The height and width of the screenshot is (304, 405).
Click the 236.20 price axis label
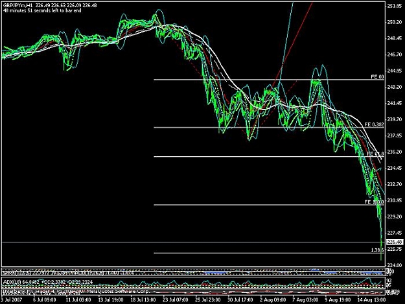pyautogui.click(x=395, y=152)
